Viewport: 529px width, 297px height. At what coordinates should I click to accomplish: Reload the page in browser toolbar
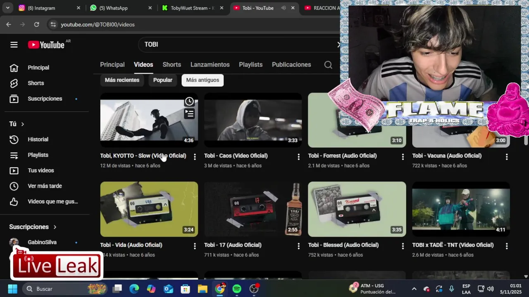click(x=36, y=24)
